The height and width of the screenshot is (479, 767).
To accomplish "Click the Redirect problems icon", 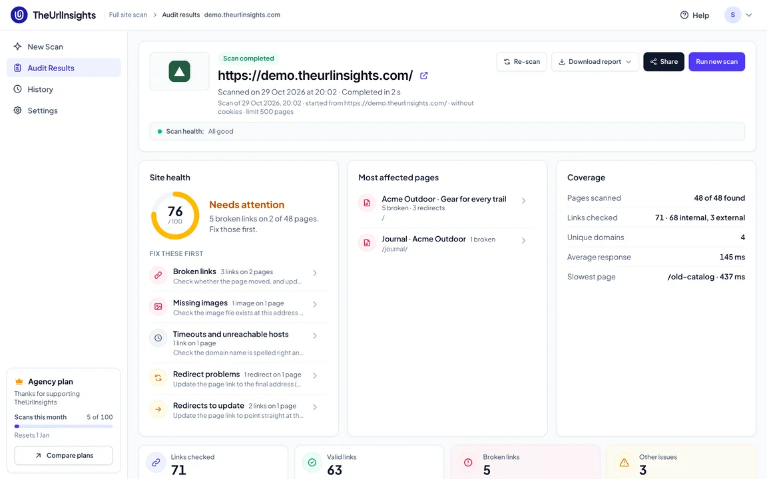I will [158, 378].
